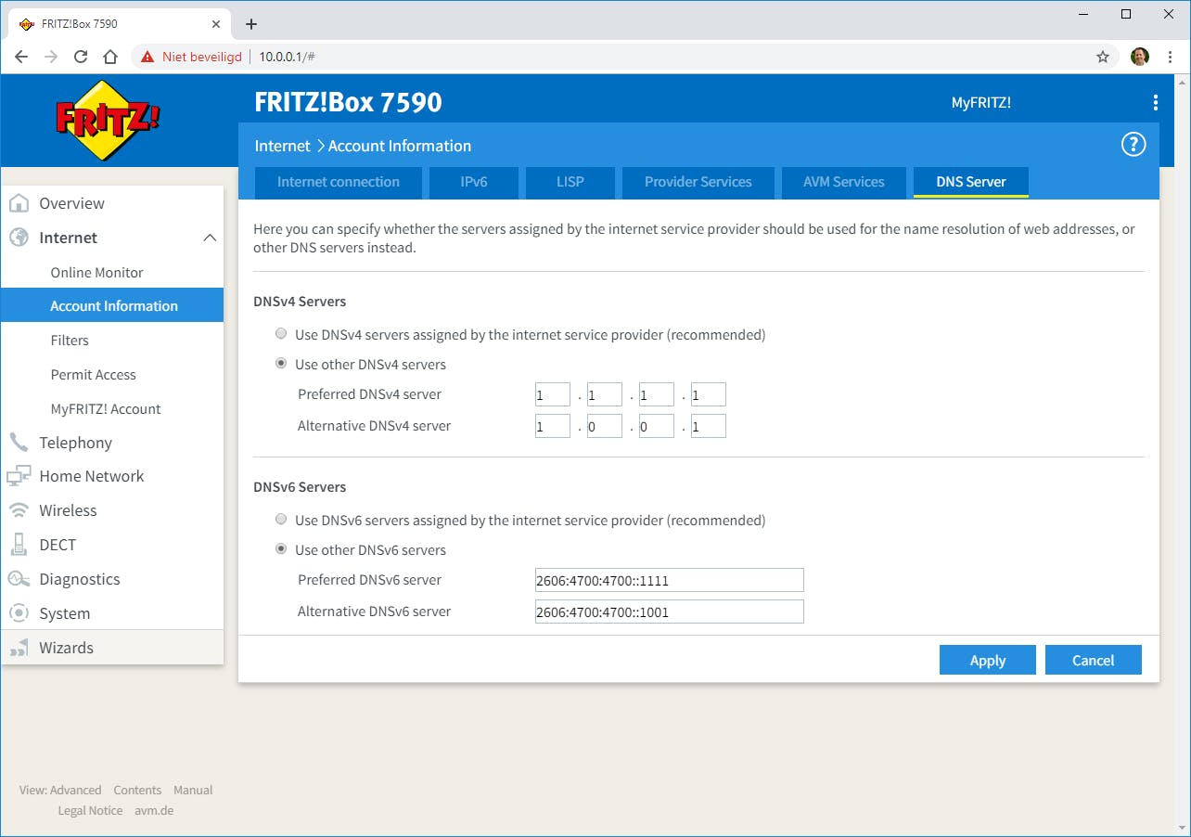Viewport: 1191px width, 837px height.
Task: Click the FRITZ! logo
Action: click(x=109, y=121)
